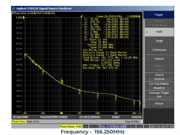
Task: Click the Stop 20 MHz label
Action: (132, 121)
